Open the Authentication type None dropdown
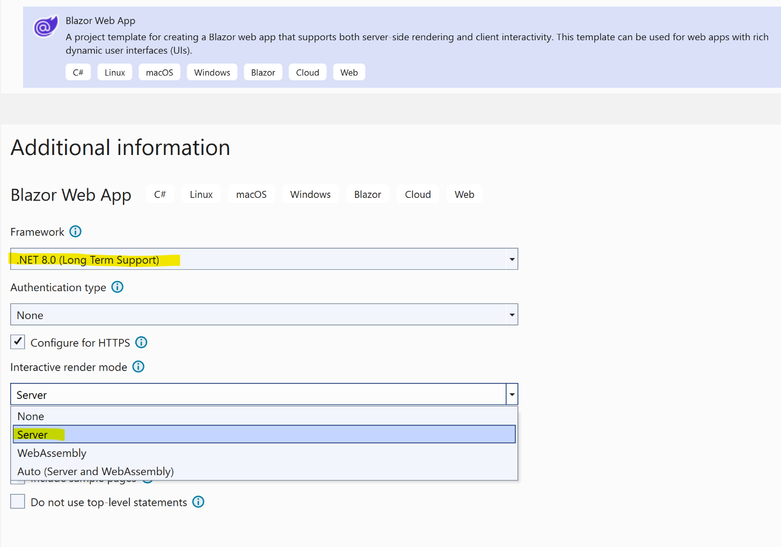The image size is (781, 547). click(x=264, y=315)
